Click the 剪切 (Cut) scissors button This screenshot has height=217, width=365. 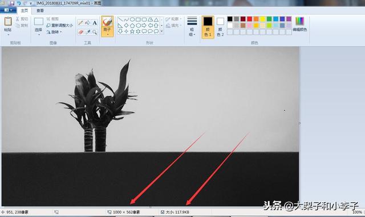coord(22,19)
